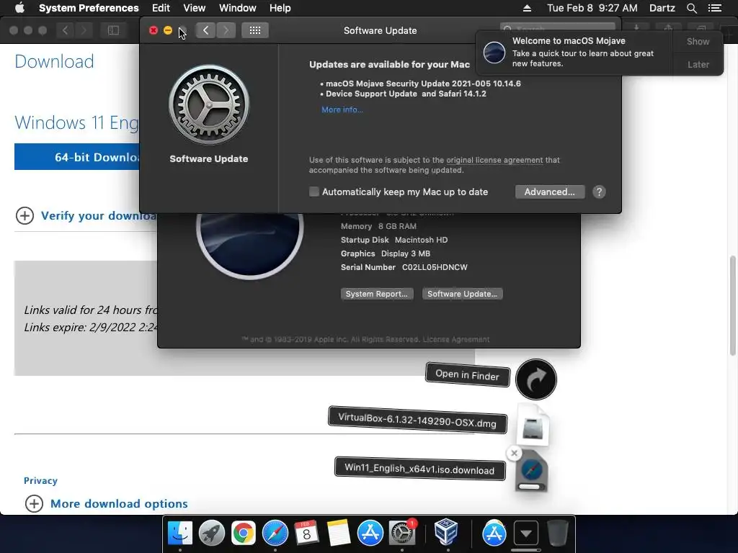Click the VirtualBox-6.1.32-149290-OSX.dmg label
Image resolution: width=738 pixels, height=553 pixels.
click(x=417, y=420)
